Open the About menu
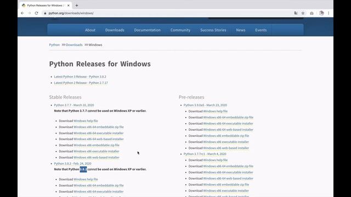 click(90, 30)
